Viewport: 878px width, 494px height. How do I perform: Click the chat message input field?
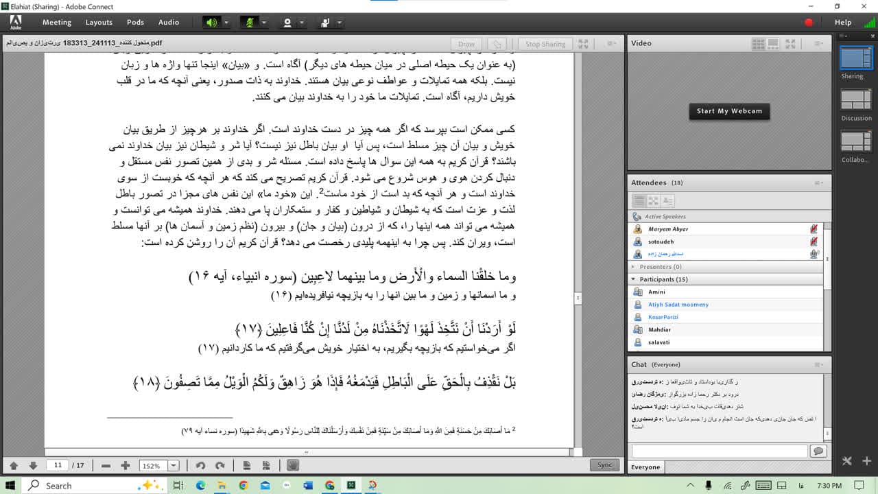point(720,451)
